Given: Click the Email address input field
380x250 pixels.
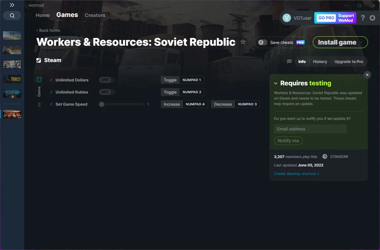Looking at the screenshot, I should pos(310,129).
